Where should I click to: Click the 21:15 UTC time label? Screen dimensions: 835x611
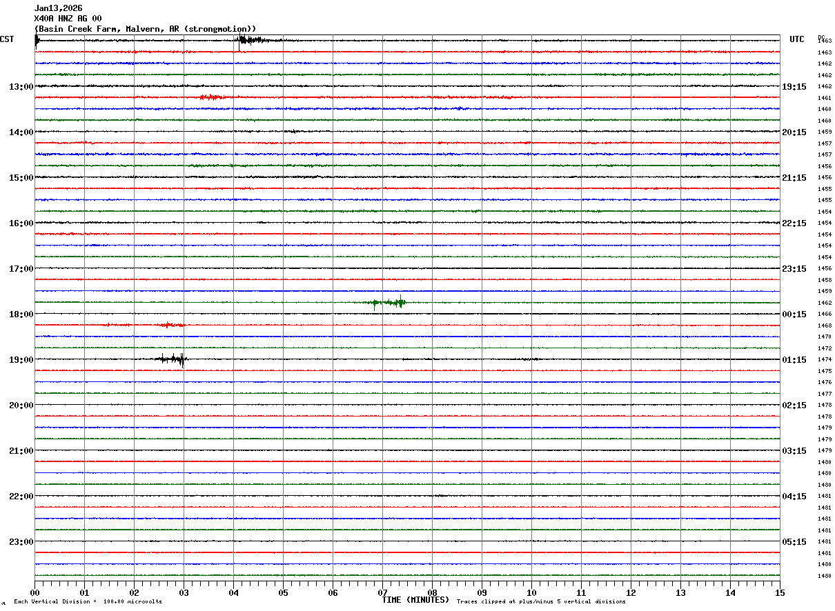point(794,178)
